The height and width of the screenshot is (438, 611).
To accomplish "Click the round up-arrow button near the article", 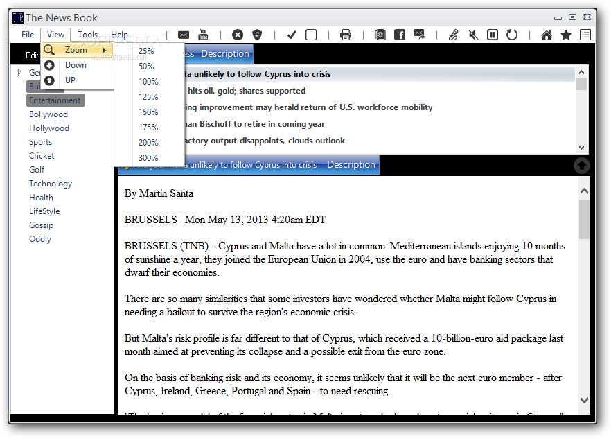I will [581, 165].
